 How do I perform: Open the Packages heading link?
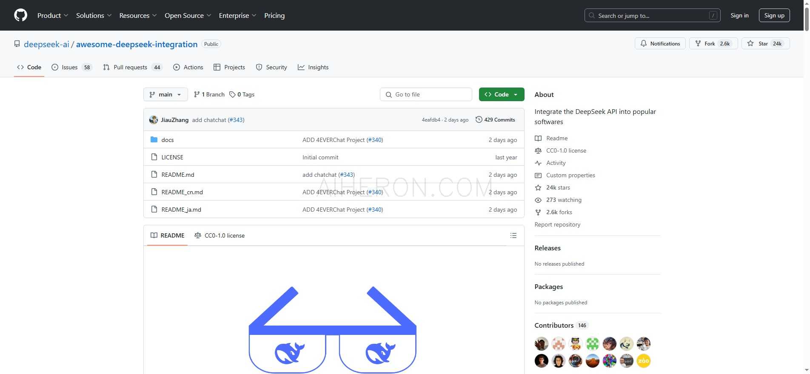(x=549, y=286)
